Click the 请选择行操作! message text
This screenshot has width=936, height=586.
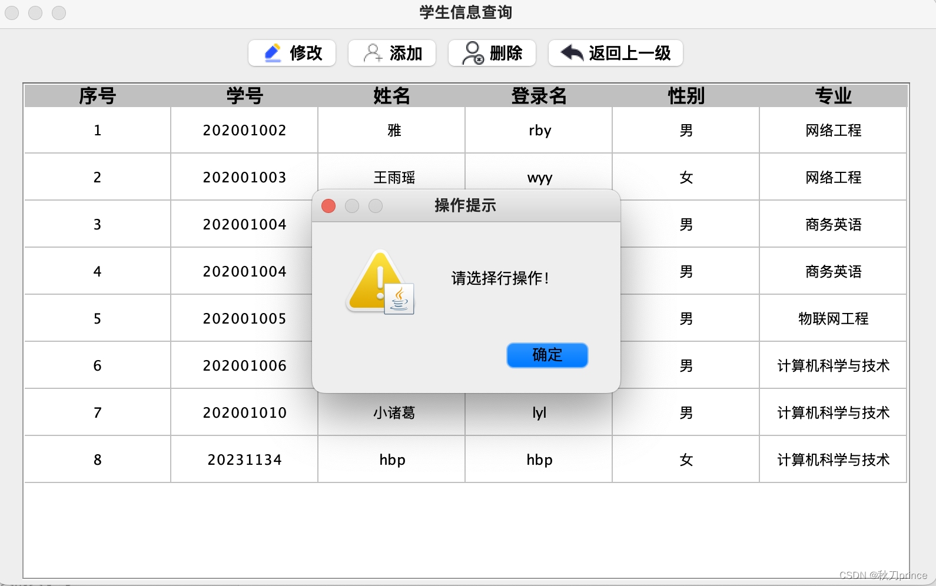point(500,278)
